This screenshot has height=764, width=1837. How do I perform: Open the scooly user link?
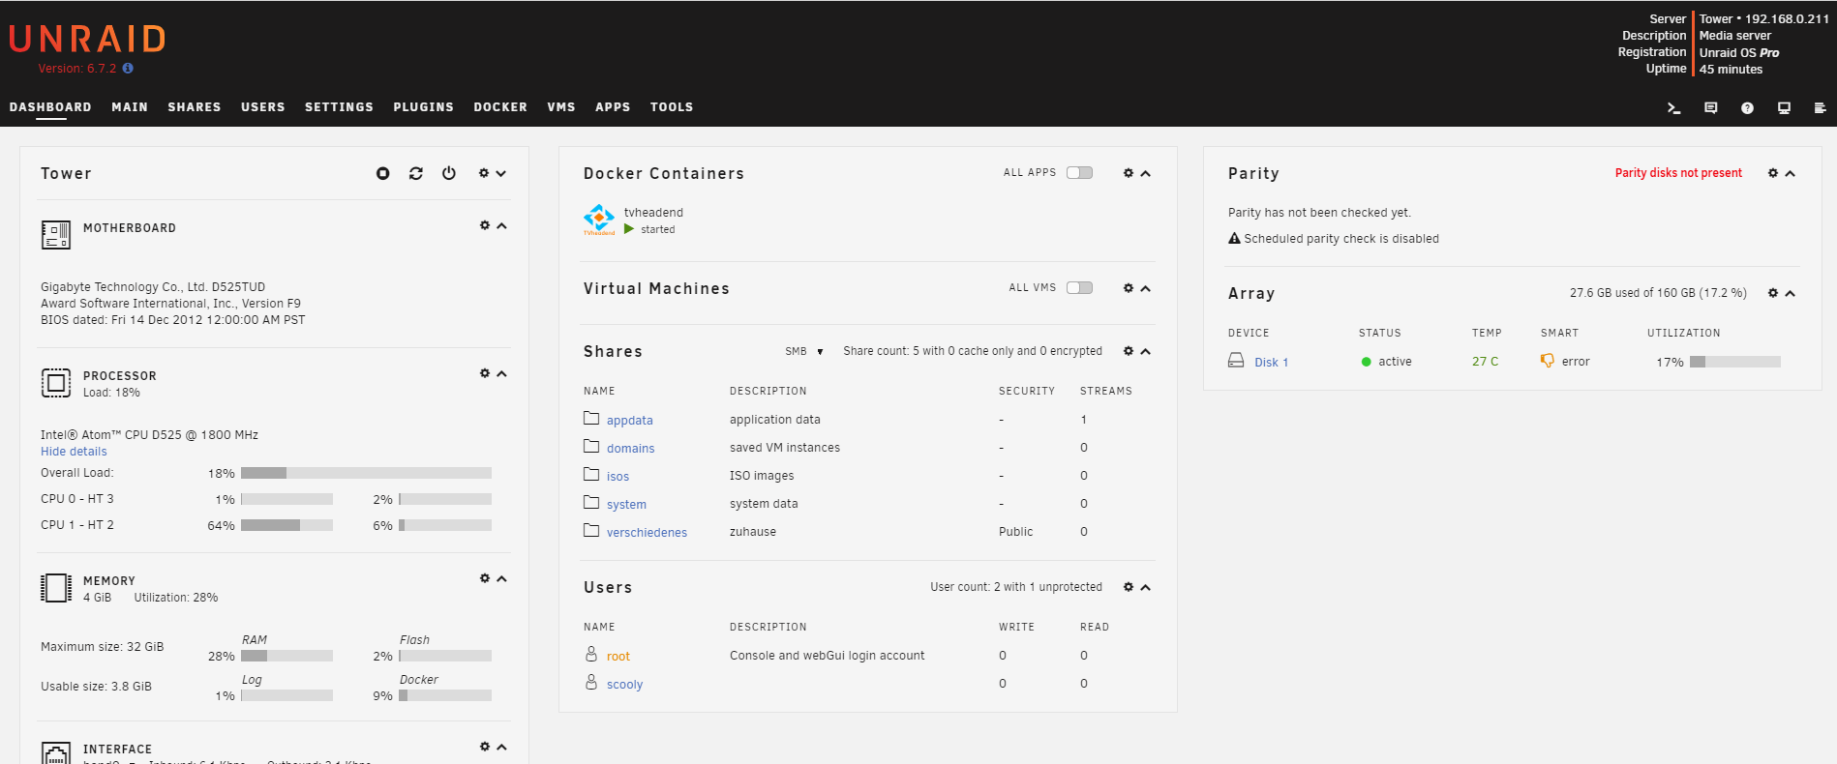point(624,685)
